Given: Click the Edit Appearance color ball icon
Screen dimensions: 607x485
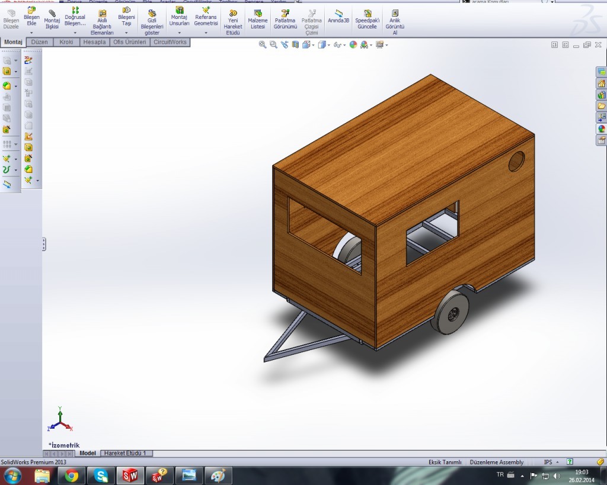Looking at the screenshot, I should pos(353,44).
